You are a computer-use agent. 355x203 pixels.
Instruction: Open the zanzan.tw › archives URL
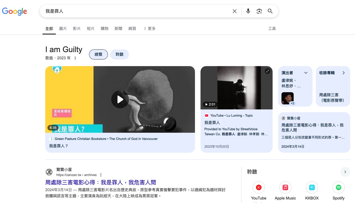76,175
